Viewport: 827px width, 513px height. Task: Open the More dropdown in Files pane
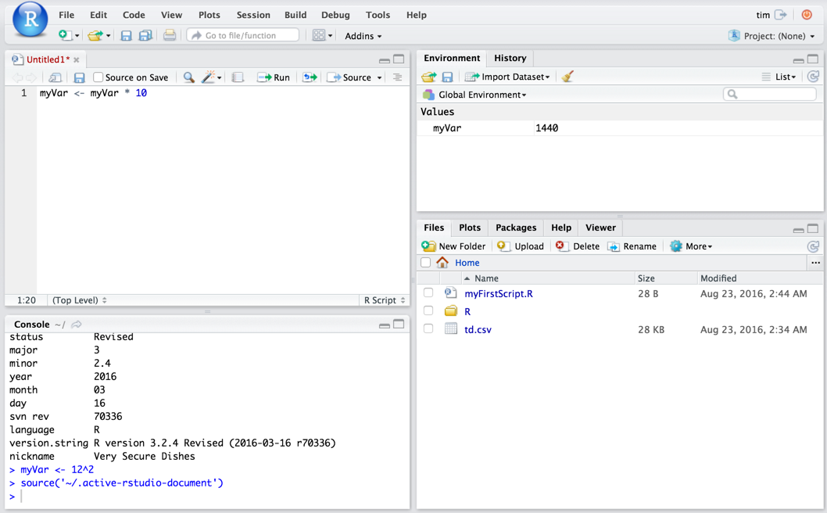coord(691,246)
